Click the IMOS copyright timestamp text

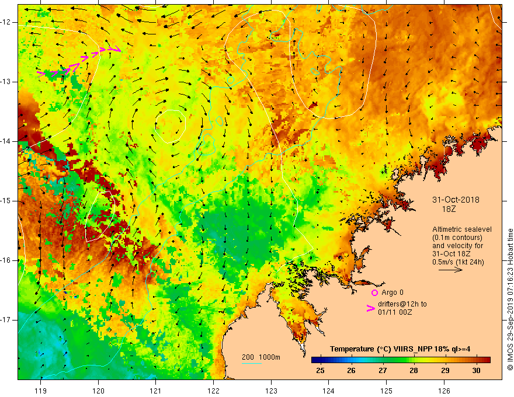coord(510,300)
